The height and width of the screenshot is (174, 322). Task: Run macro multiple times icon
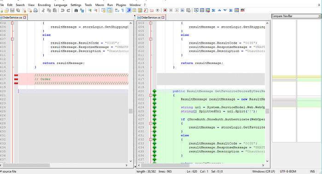point(182,10)
